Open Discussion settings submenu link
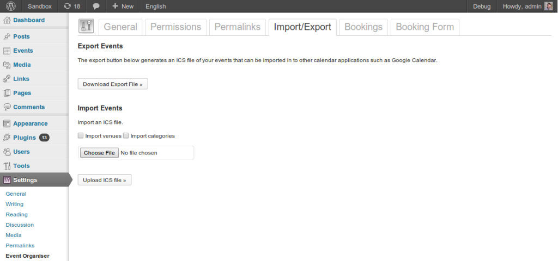 [x=20, y=225]
